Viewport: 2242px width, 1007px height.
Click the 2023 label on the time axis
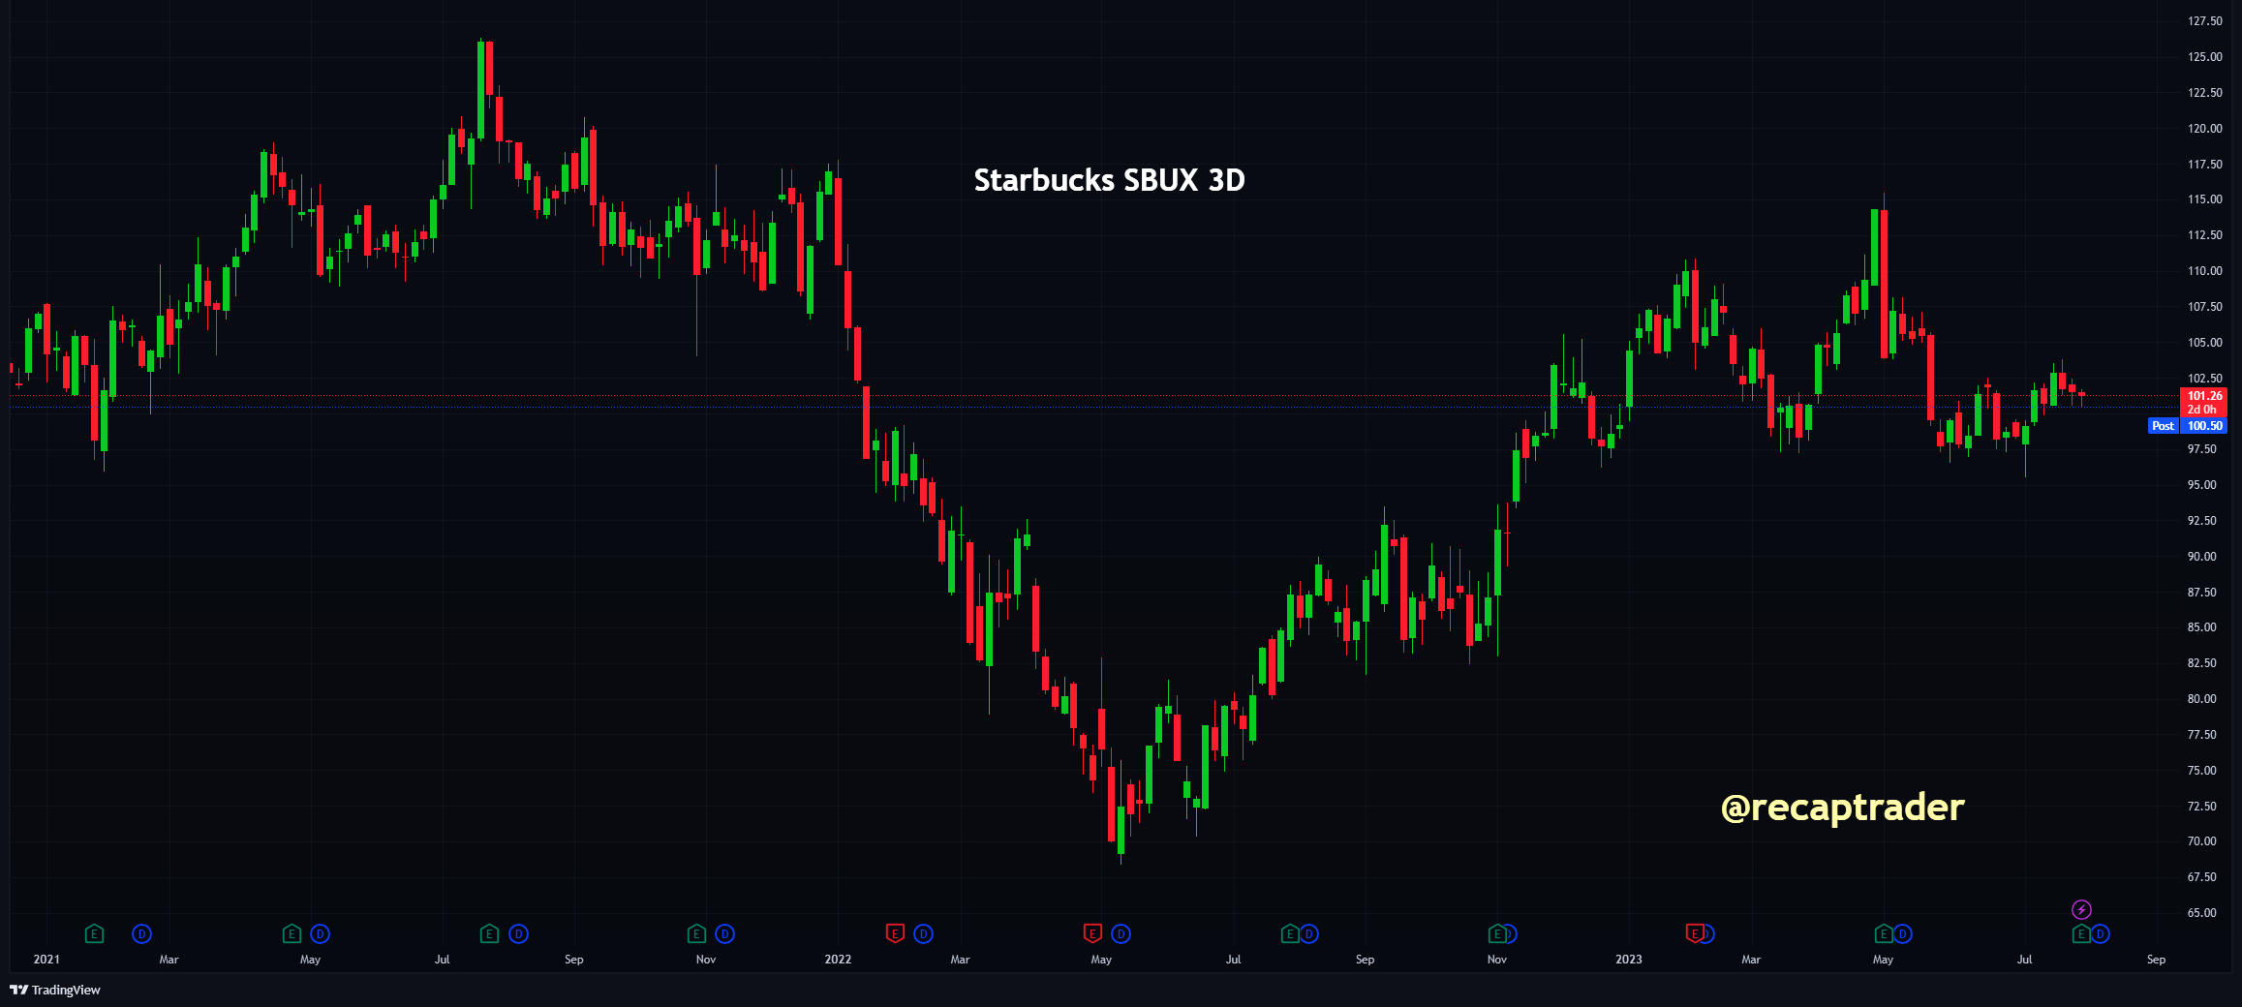[x=1629, y=960]
